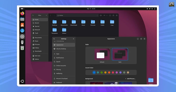Click the search icon in the Files window
This screenshot has height=92, width=176.
click(x=33, y=16)
